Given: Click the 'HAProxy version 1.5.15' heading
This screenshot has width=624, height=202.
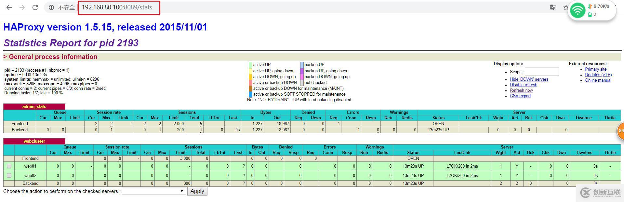Looking at the screenshot, I should coord(105,27).
